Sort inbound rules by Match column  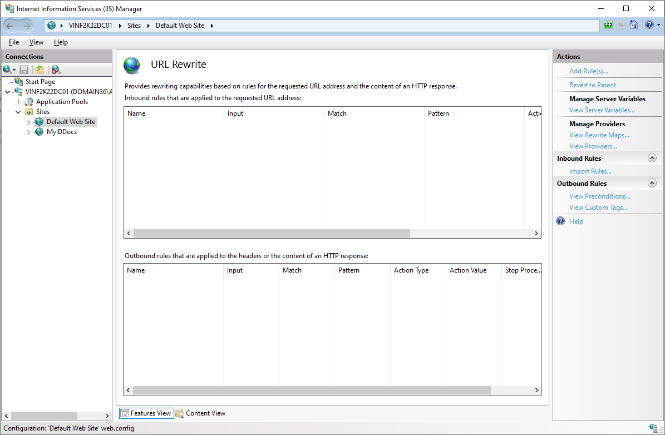pyautogui.click(x=374, y=113)
